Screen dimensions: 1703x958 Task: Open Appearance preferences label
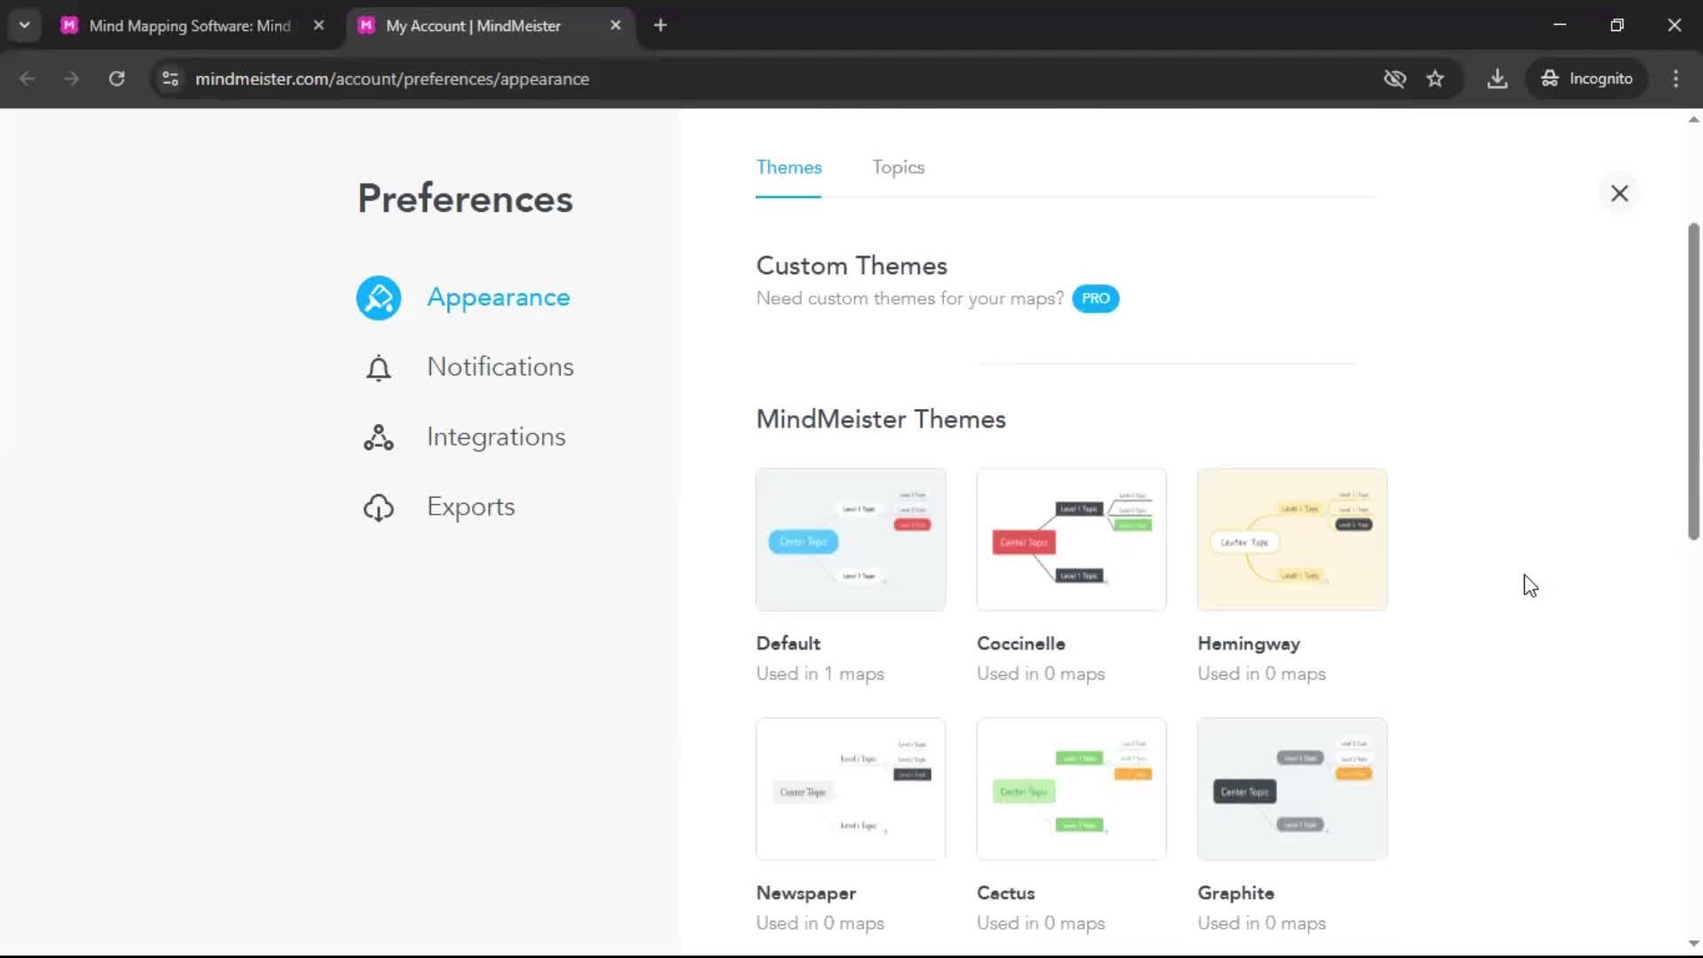tap(498, 298)
